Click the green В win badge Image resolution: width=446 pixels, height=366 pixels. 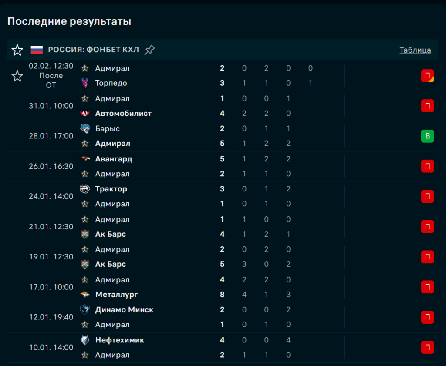427,136
